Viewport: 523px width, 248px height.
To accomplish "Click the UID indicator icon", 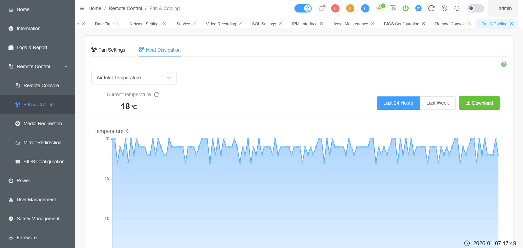I will [x=393, y=8].
